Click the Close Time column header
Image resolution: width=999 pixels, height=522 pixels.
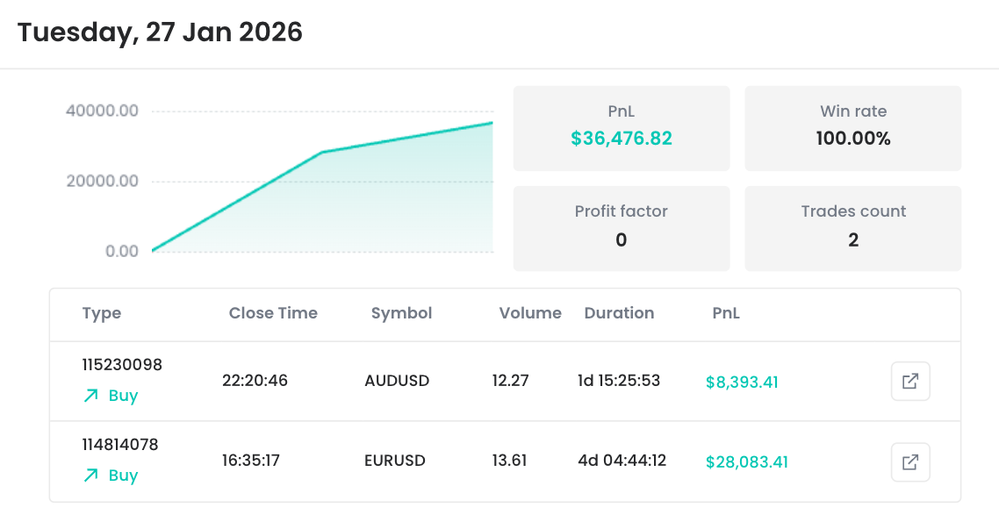click(273, 313)
